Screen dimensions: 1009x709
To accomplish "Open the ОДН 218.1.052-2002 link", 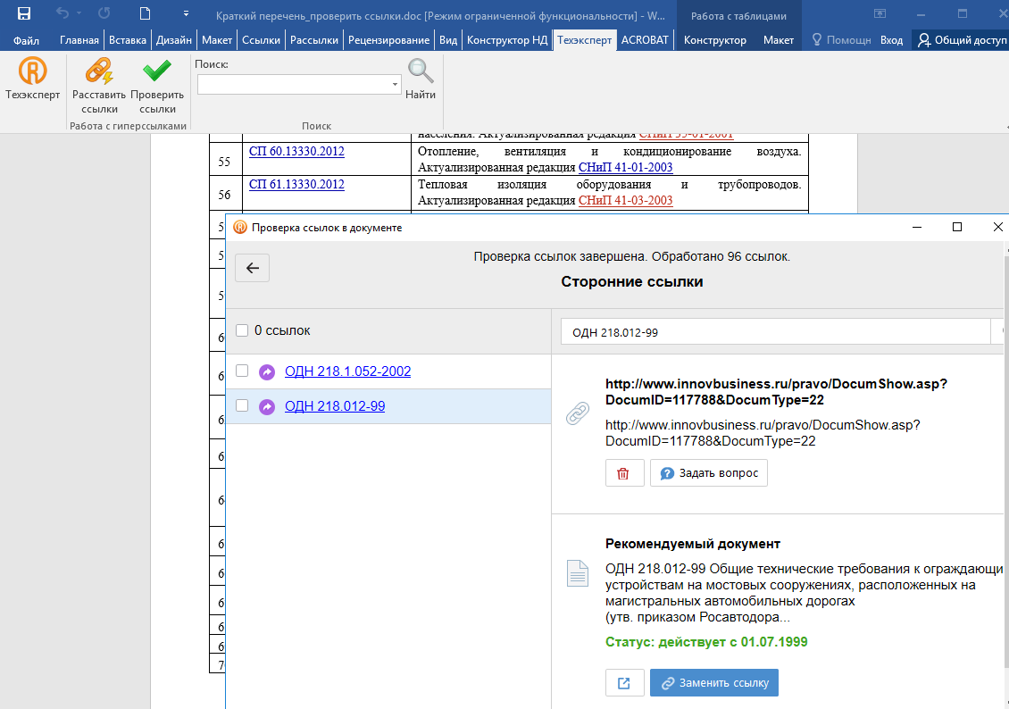I will click(347, 371).
